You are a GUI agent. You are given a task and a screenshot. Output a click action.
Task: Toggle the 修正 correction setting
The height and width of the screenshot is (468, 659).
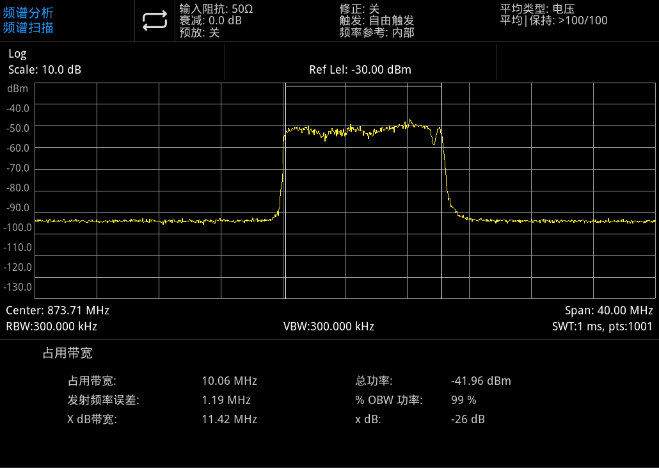(360, 8)
